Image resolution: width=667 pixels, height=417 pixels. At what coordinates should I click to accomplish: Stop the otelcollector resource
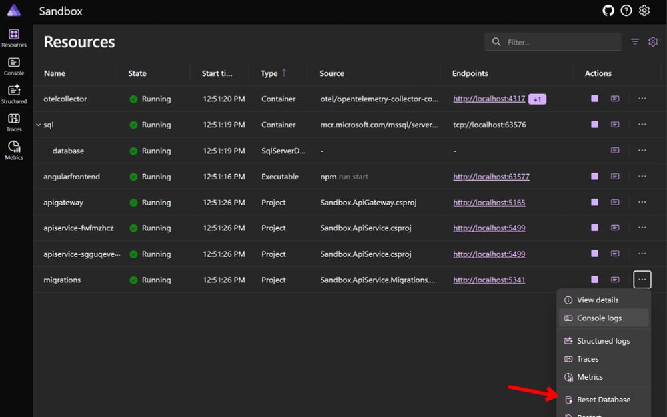(x=595, y=99)
